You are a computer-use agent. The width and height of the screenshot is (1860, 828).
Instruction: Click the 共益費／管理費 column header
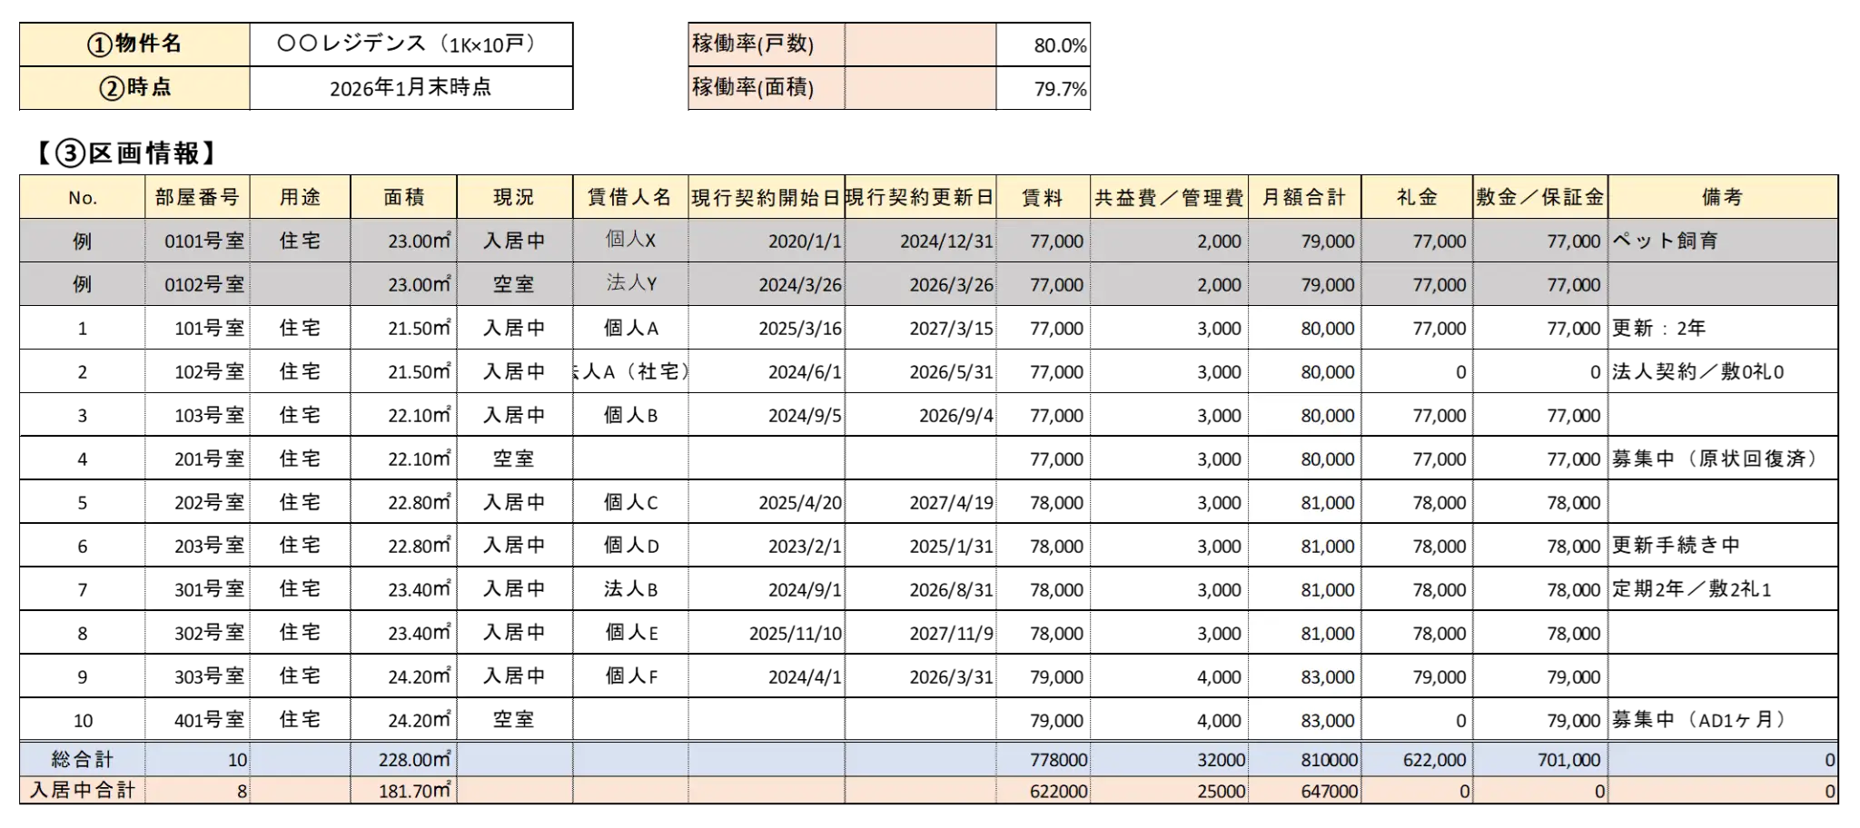pyautogui.click(x=1168, y=197)
